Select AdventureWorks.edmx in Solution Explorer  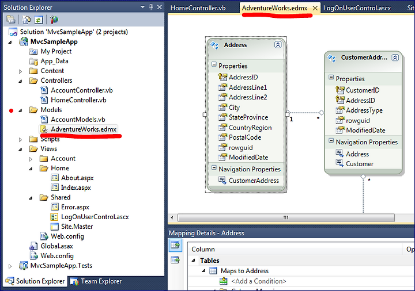[x=84, y=129]
